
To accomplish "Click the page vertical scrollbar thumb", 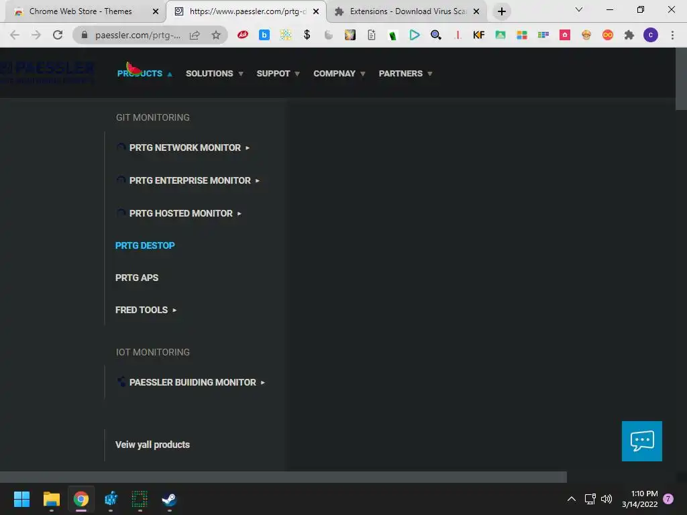I will [x=681, y=79].
